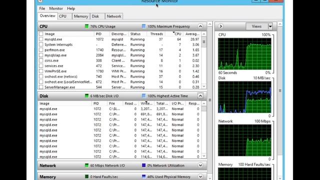Check the svchost.exe (LocalServiceNet...) checkbox

tap(41, 81)
